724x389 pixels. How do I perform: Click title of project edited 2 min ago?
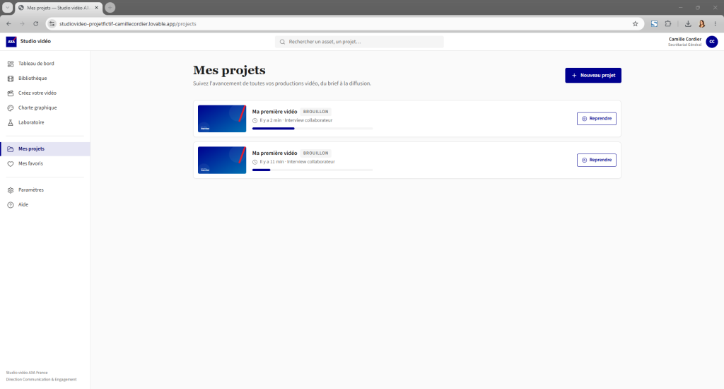(275, 112)
